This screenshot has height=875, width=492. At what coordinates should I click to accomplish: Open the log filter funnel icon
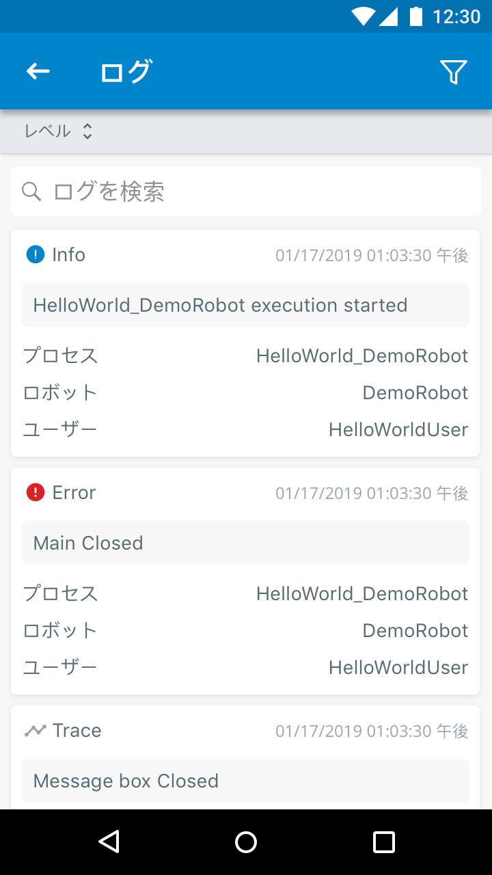click(453, 72)
